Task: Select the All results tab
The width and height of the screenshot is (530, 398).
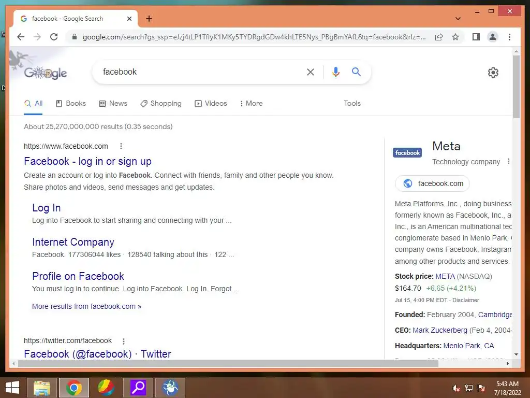Action: point(33,104)
